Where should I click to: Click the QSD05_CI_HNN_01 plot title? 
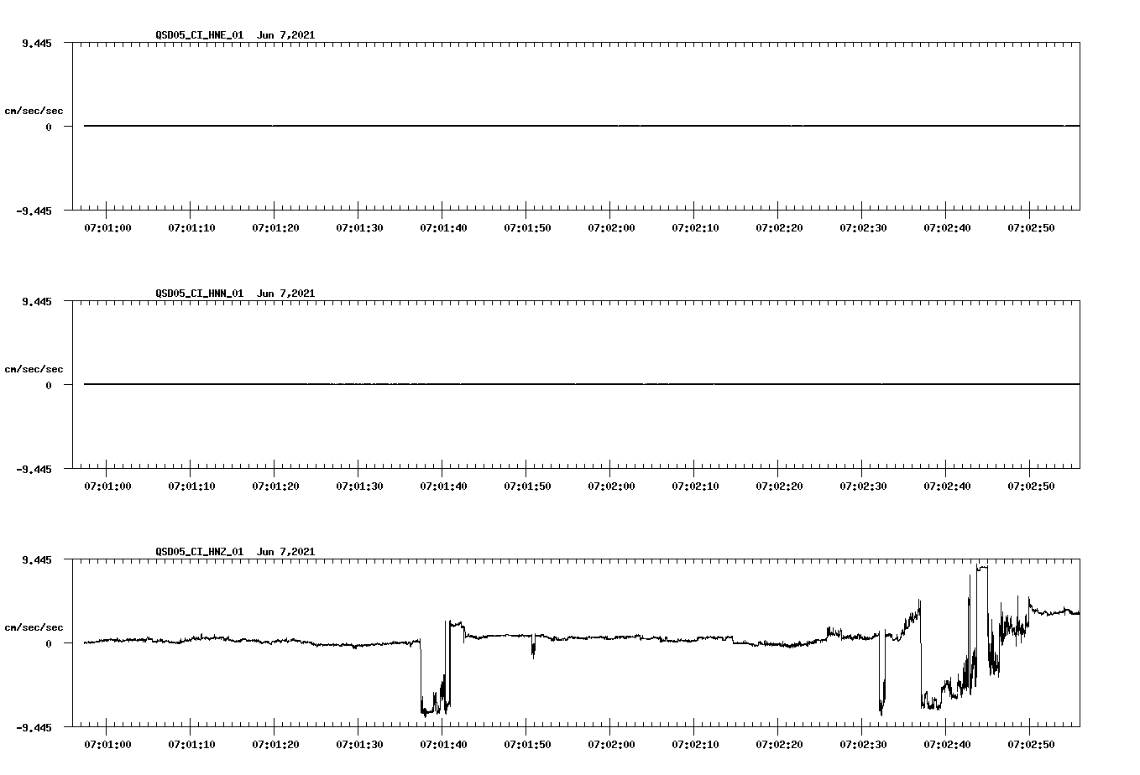pyautogui.click(x=235, y=294)
